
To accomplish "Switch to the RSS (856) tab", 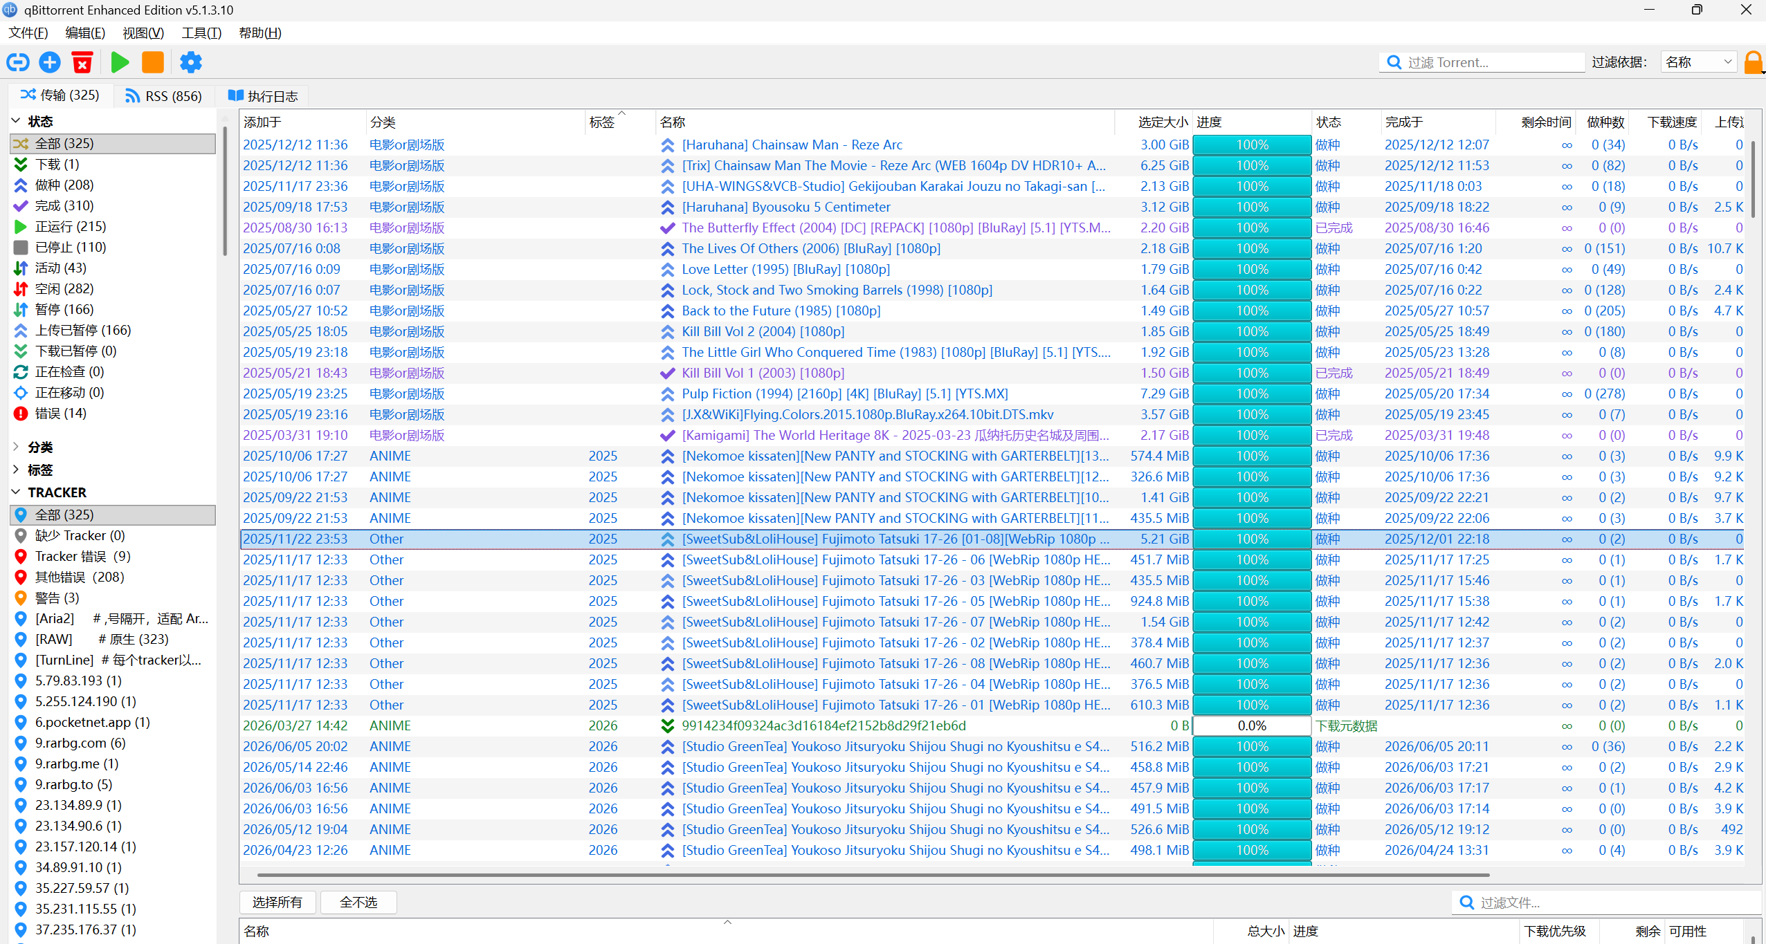I will (x=163, y=96).
